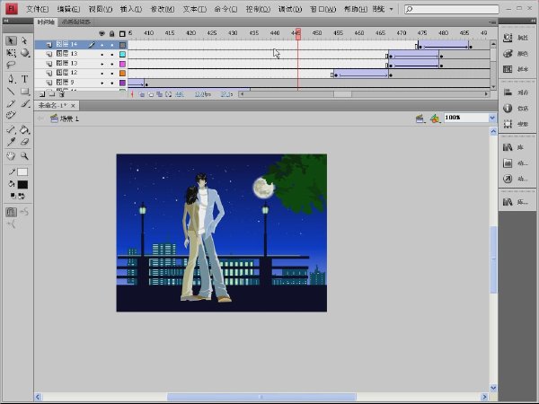This screenshot has width=539, height=404.
Task: Select the Eraser tool
Action: coord(24,142)
